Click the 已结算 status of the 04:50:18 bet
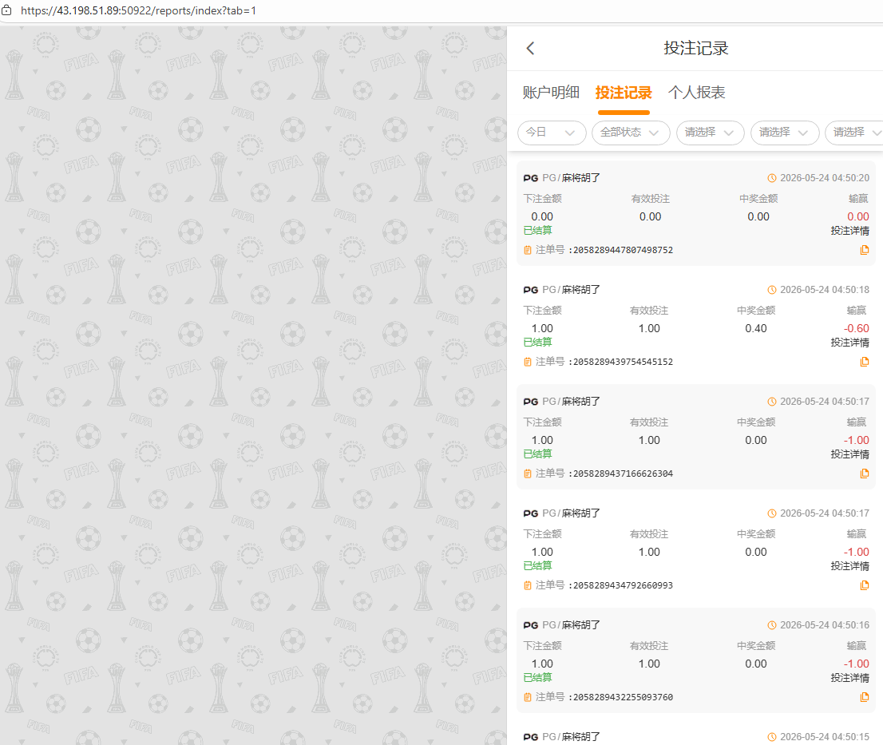Screen dimensions: 883x745 (538, 343)
